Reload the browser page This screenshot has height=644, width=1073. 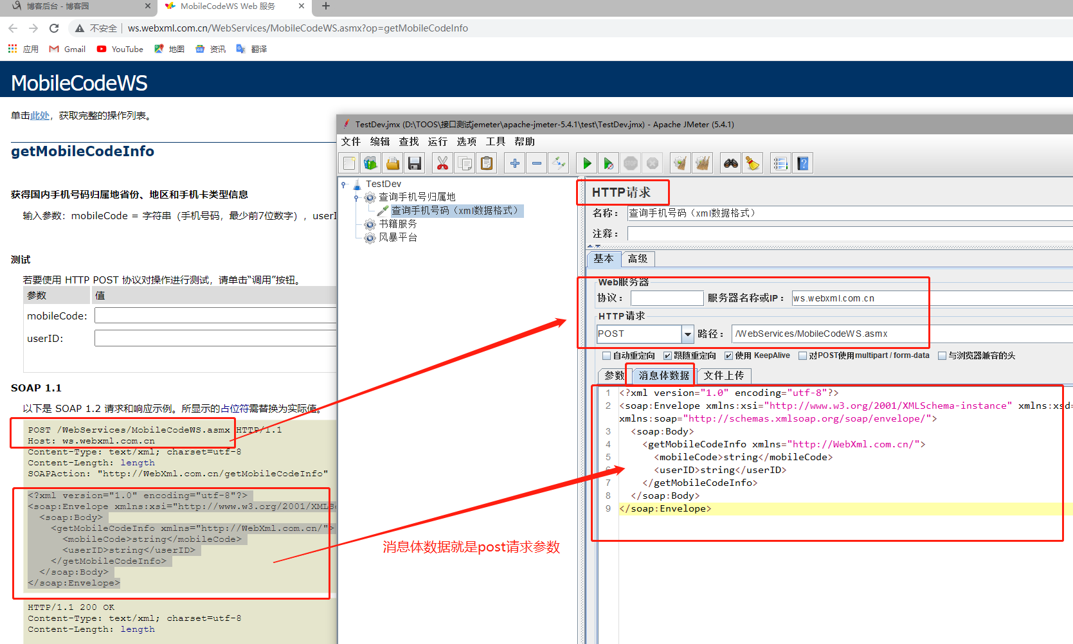pyautogui.click(x=54, y=28)
